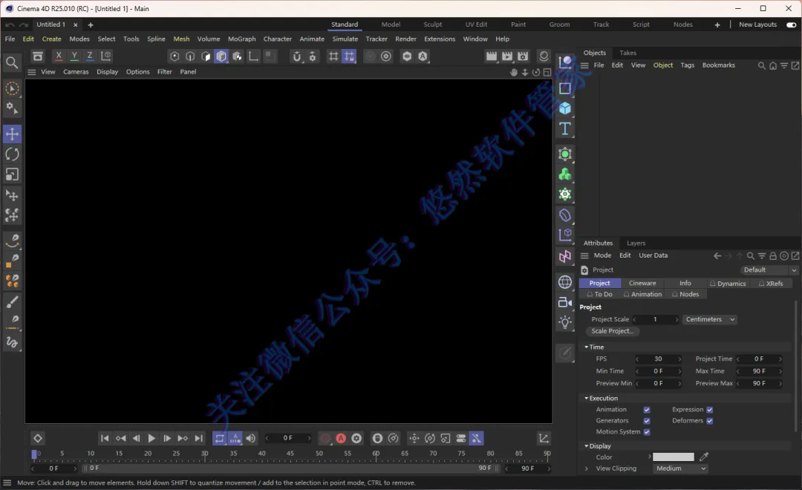Open the View Clipping Medium dropdown

click(680, 468)
